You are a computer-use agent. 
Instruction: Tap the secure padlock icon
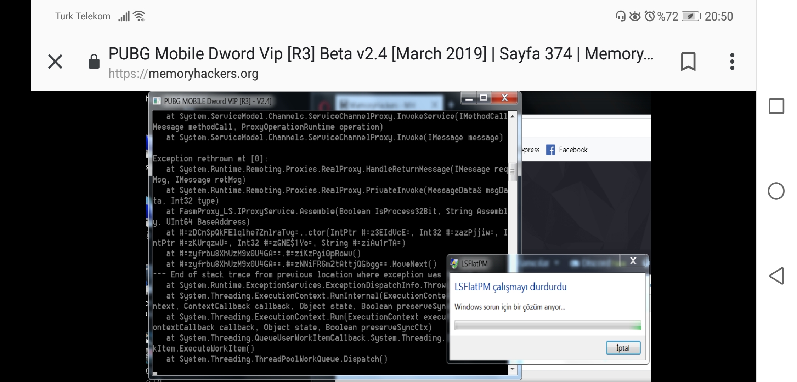[94, 62]
